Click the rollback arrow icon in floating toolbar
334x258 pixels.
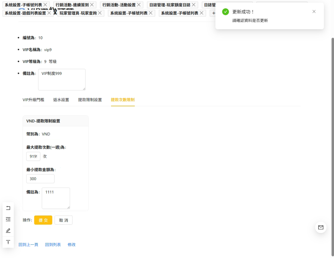point(8,208)
